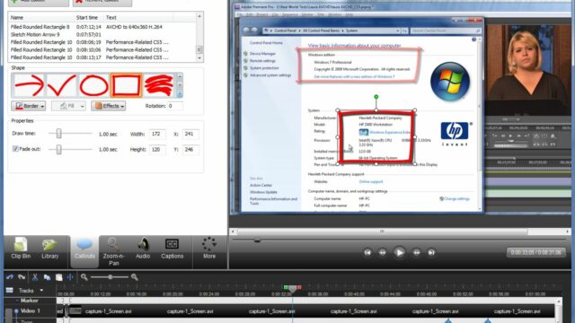The width and height of the screenshot is (575, 323).
Task: Adjust the timeline zoom slider
Action: pos(110,277)
